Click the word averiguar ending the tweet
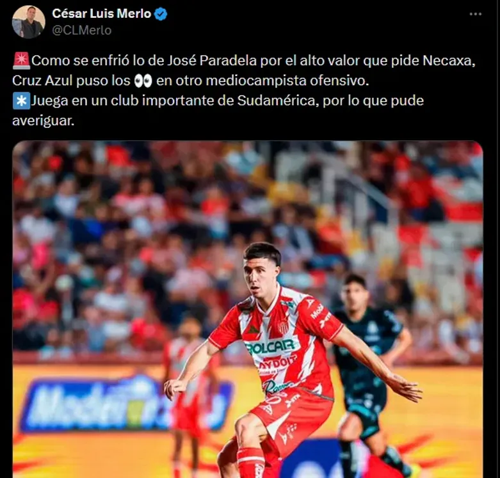The height and width of the screenshot is (478, 500). tap(43, 121)
